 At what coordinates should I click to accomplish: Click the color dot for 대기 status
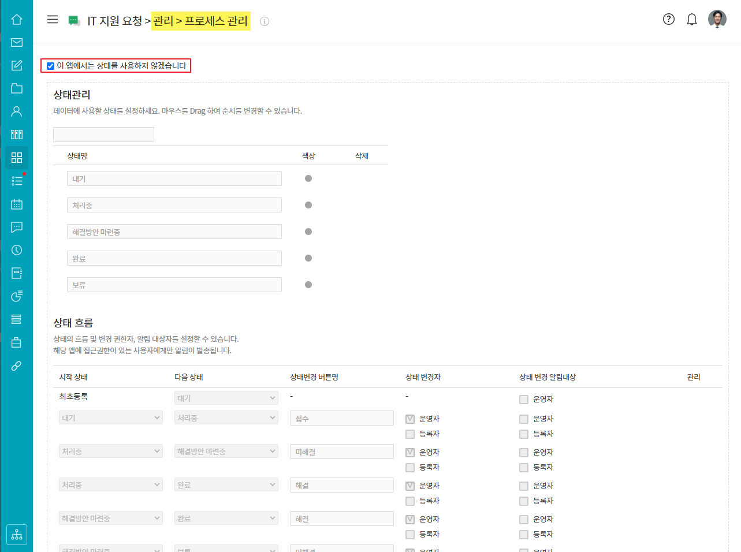pyautogui.click(x=308, y=178)
